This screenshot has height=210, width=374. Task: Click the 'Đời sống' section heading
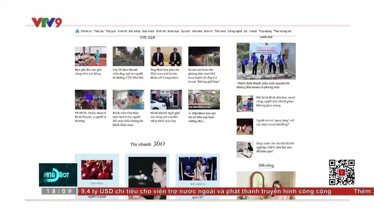266,165
